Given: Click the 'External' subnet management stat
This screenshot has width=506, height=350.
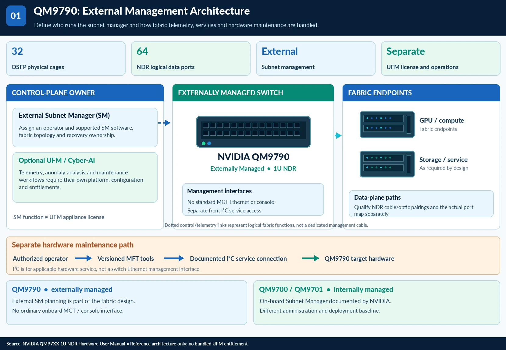Looking at the screenshot, I should pos(316,58).
